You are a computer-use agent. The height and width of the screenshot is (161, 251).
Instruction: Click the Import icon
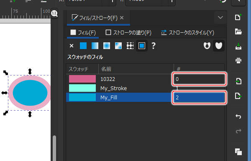point(238,81)
